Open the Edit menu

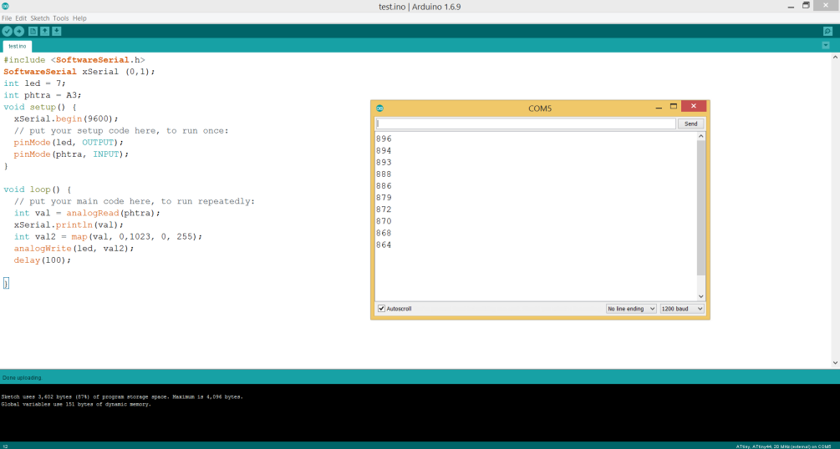[x=21, y=18]
